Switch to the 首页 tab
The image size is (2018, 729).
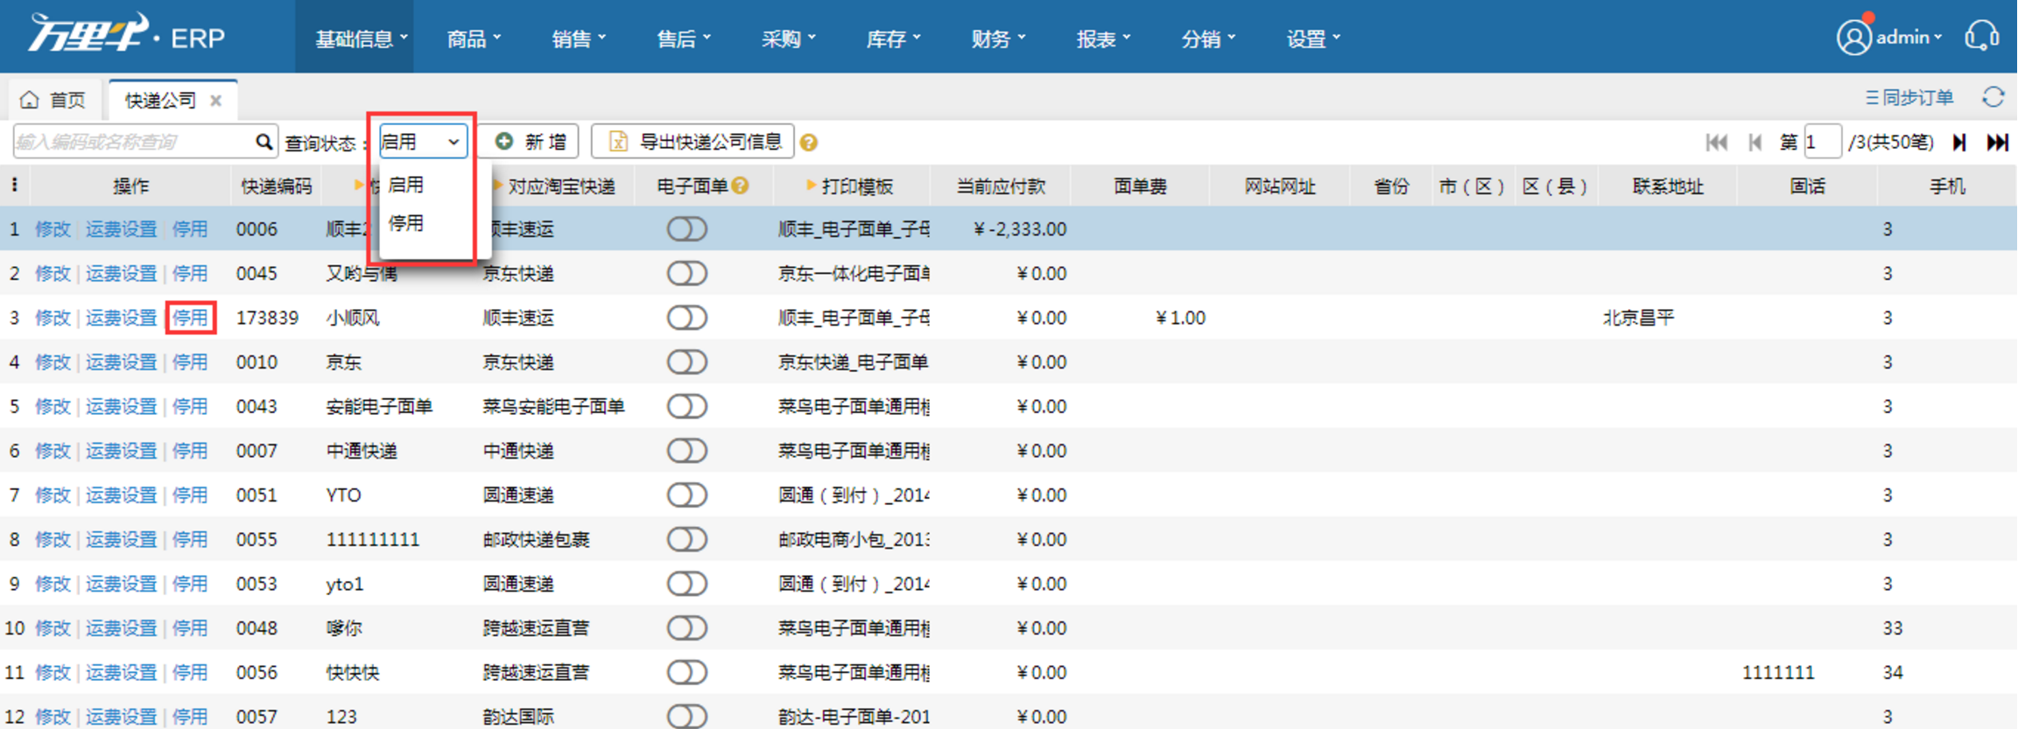tap(54, 100)
